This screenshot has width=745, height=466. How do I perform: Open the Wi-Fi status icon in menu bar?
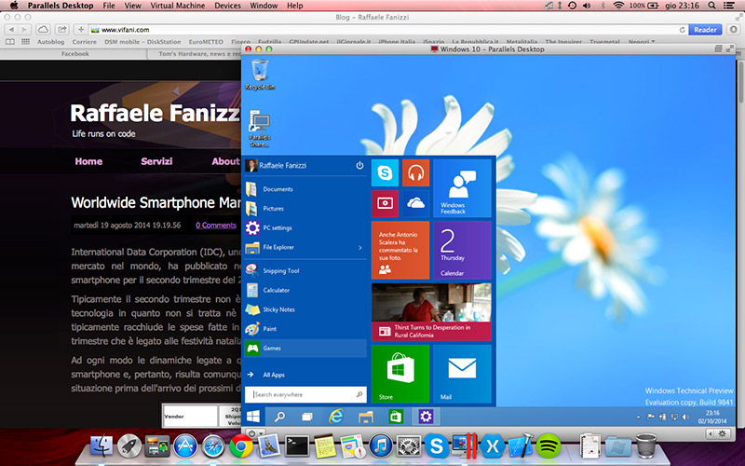pos(617,6)
